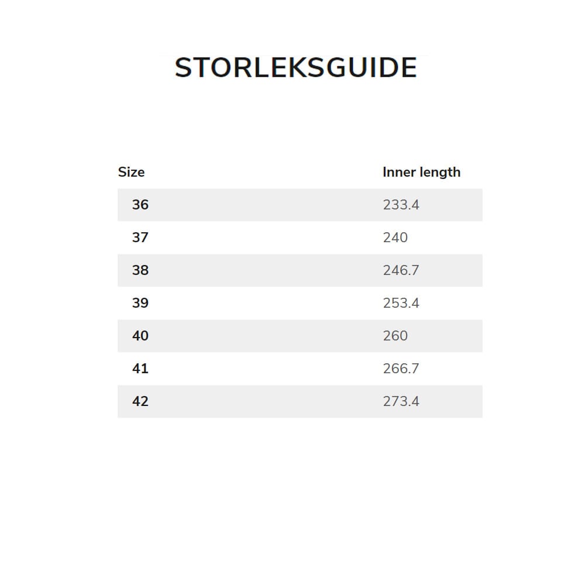Click the 240 inner length value
This screenshot has height=585, width=585.
pyautogui.click(x=395, y=238)
